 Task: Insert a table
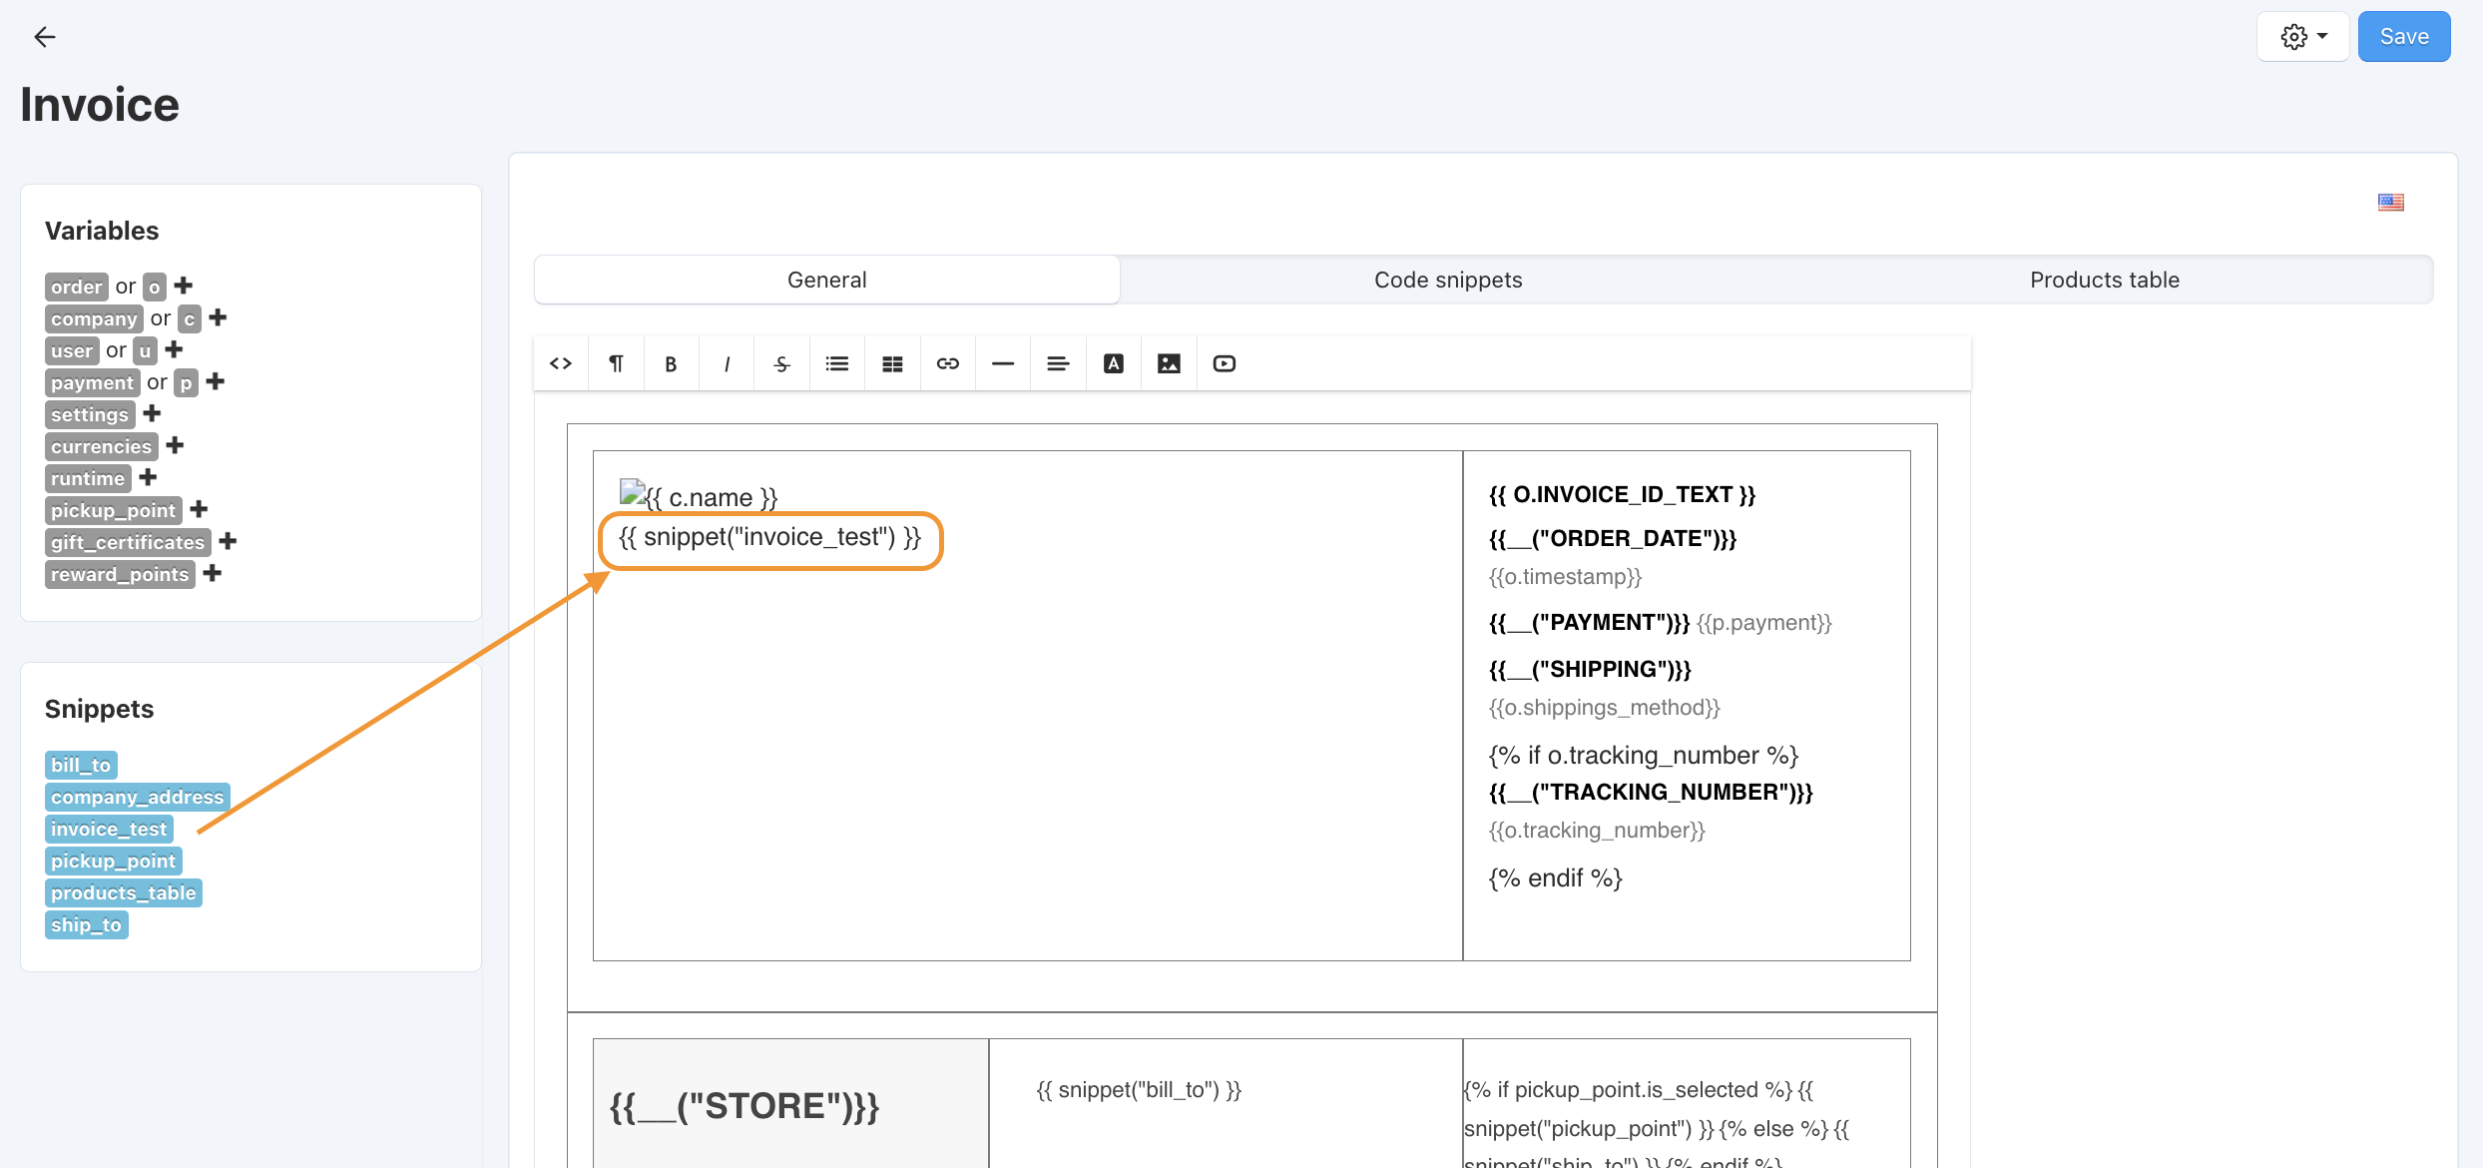point(892,363)
